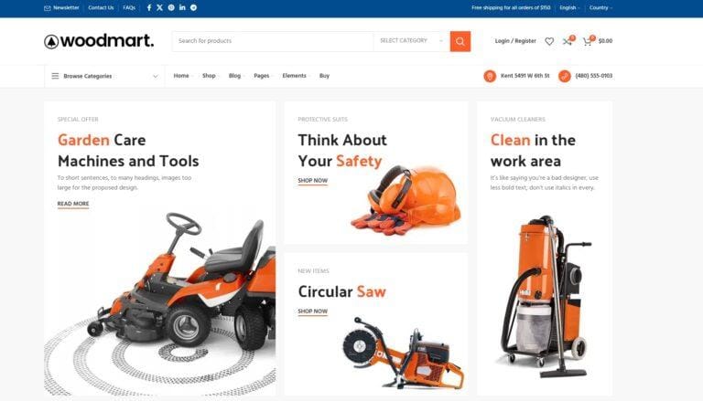The height and width of the screenshot is (401, 703).
Task: Click the orange search magnifier button
Action: (460, 41)
